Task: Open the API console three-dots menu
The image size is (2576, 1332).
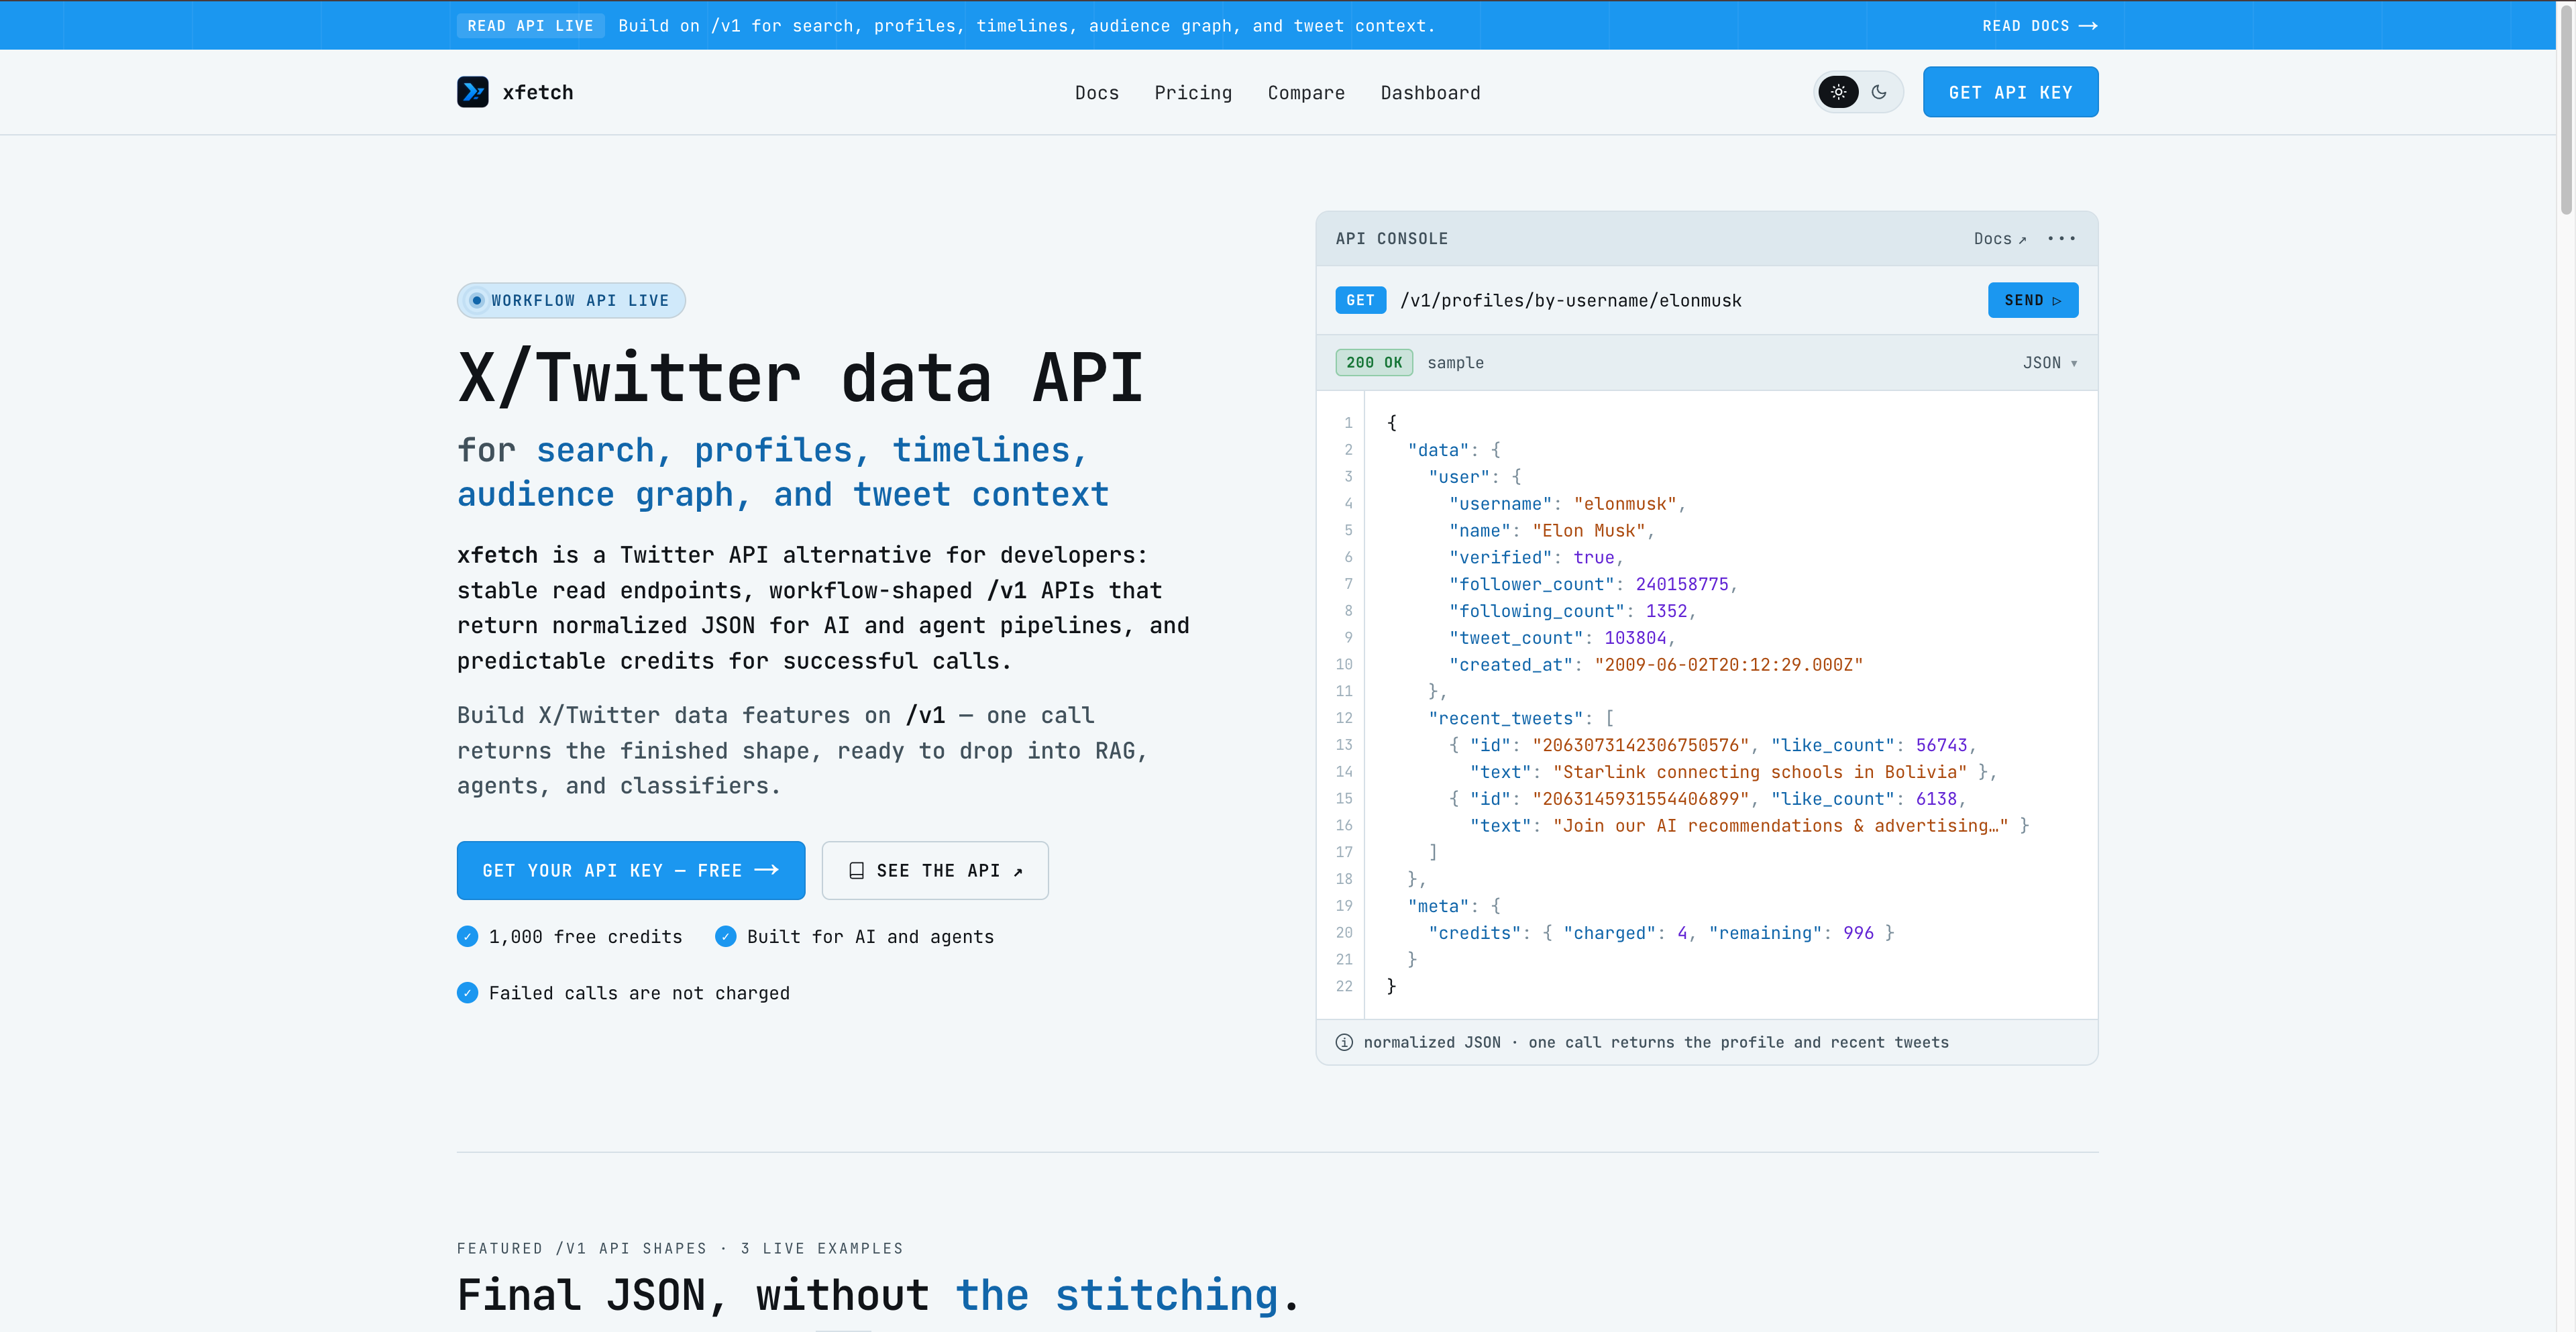Action: pos(2061,238)
